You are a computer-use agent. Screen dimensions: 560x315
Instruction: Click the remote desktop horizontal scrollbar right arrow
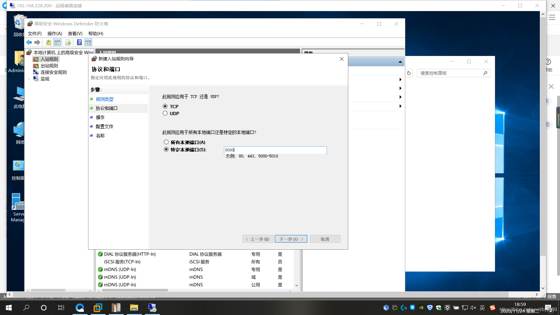pos(537,295)
